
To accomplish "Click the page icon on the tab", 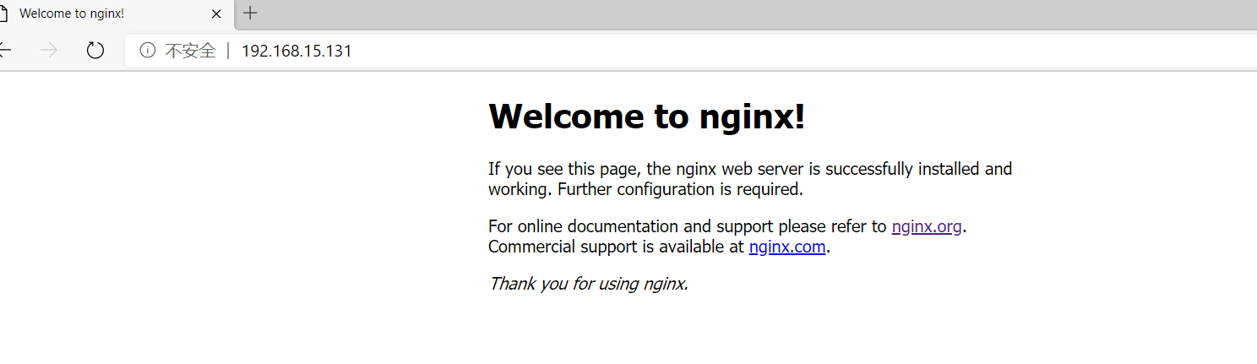I will click(3, 14).
